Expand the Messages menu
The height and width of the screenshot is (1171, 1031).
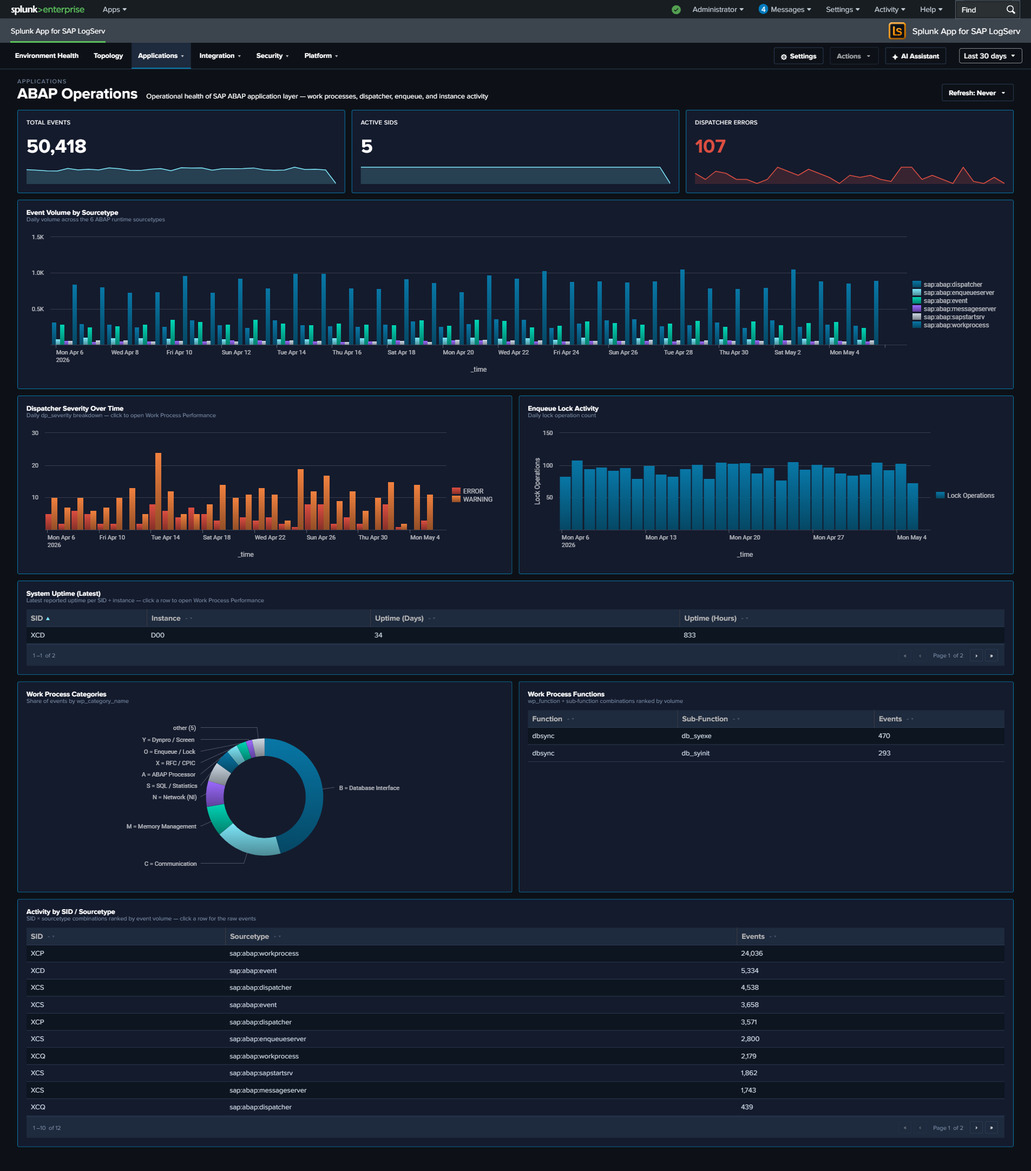click(790, 10)
